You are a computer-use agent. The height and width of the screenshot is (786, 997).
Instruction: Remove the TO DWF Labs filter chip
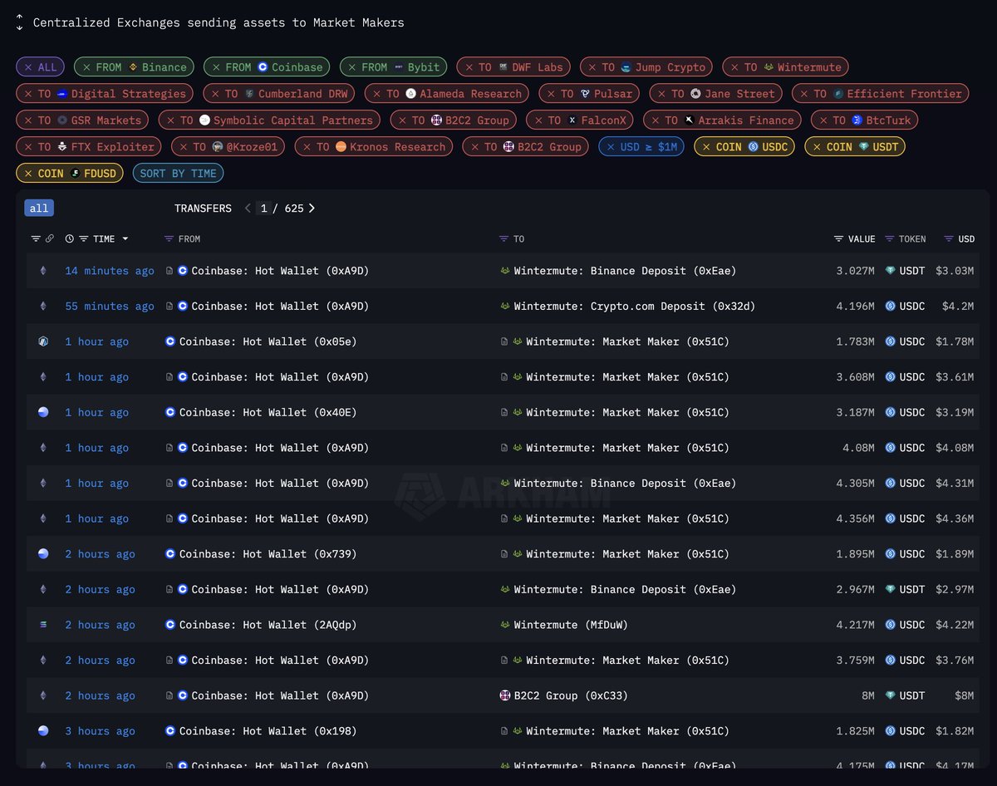[469, 67]
